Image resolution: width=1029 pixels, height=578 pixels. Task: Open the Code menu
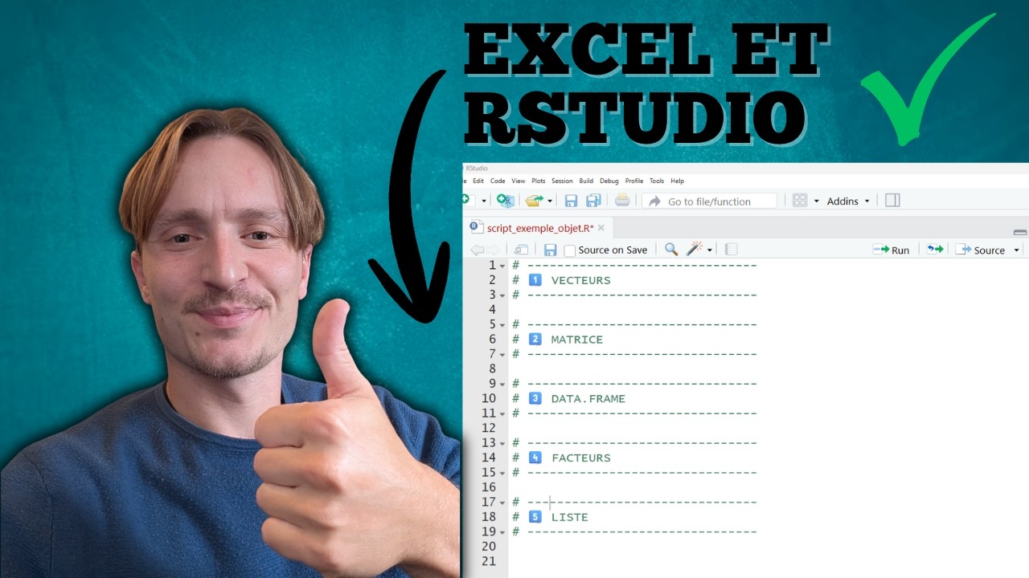pos(498,181)
